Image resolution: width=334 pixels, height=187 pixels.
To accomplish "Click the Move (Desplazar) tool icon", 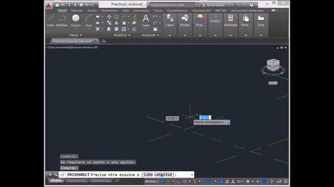I will (109, 17).
